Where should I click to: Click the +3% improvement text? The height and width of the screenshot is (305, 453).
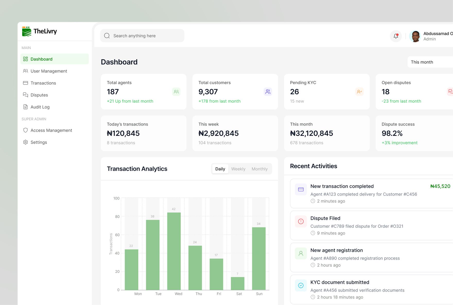[399, 143]
